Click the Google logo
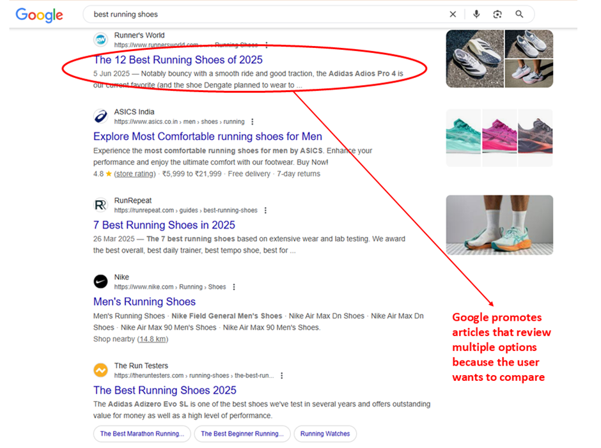This screenshot has width=601, height=448. pos(39,15)
